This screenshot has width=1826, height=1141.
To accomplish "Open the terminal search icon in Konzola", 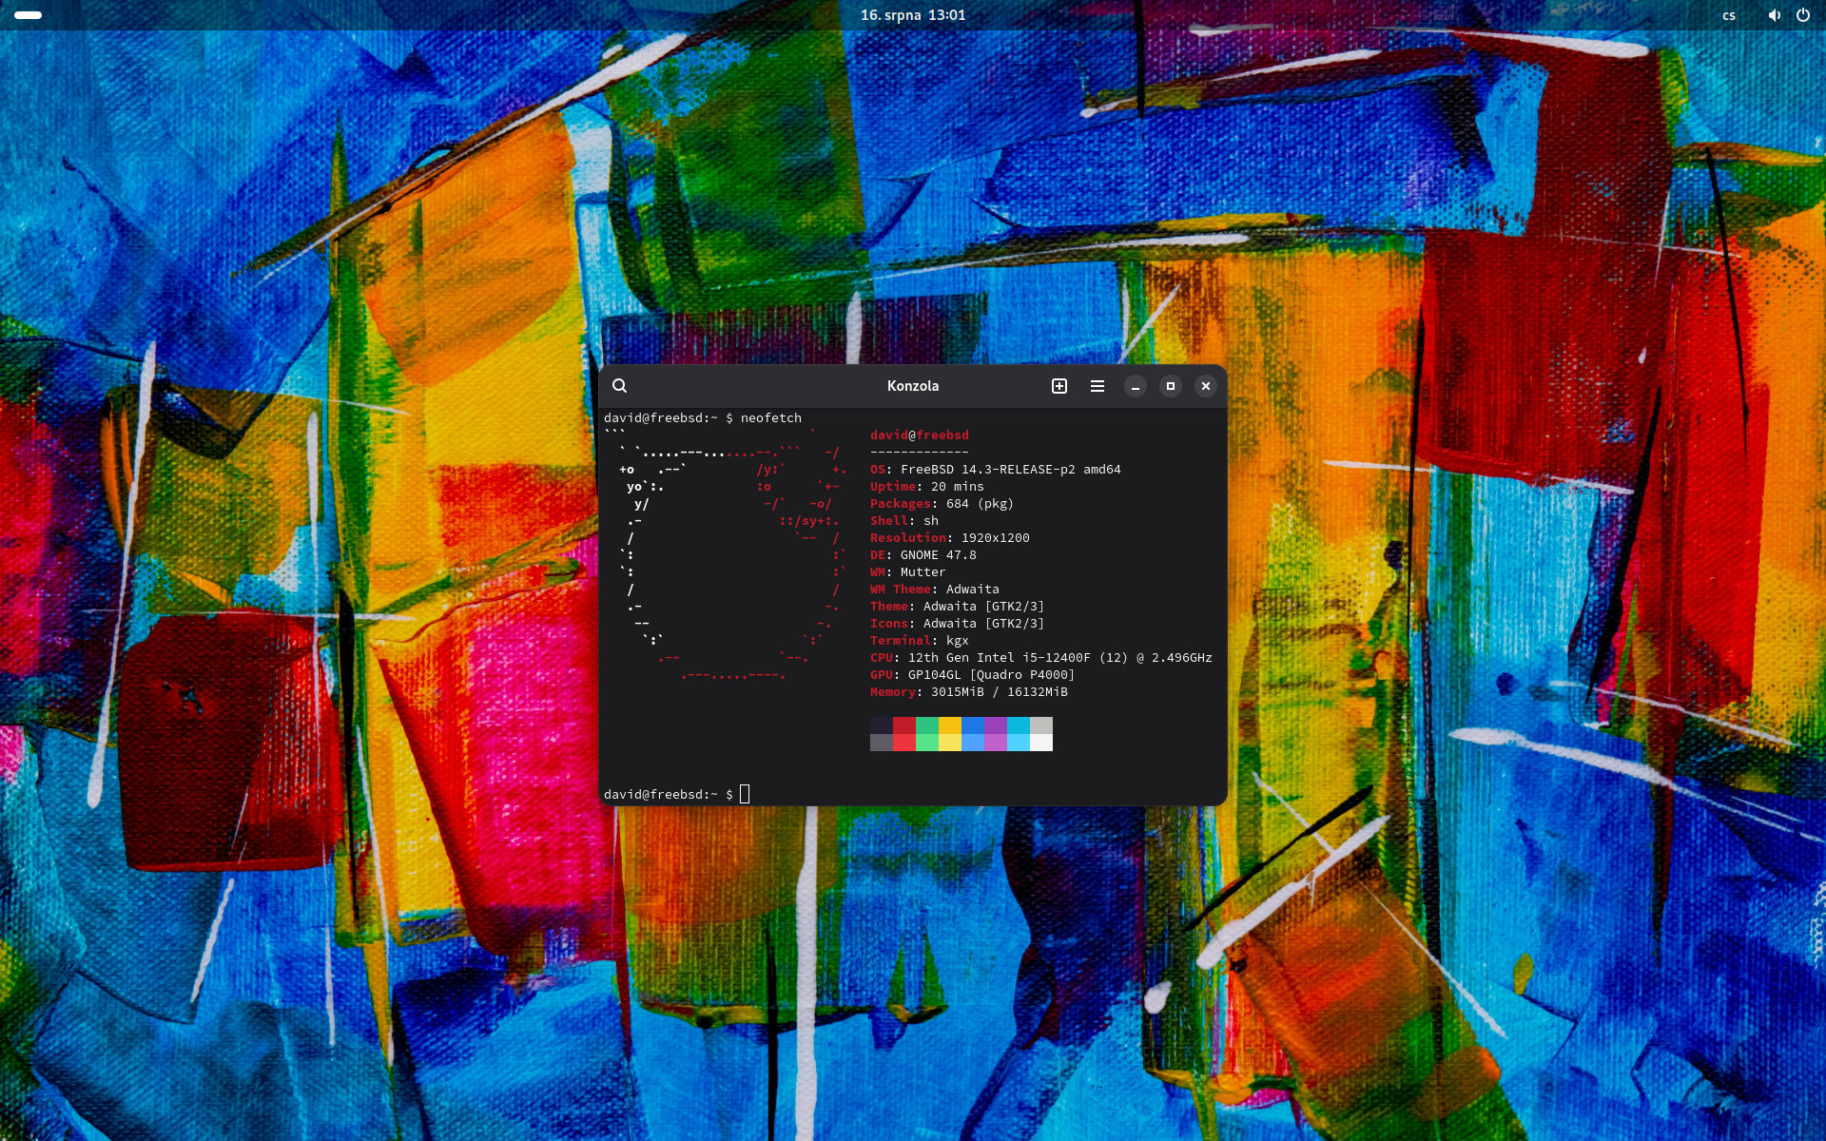I will pos(619,386).
